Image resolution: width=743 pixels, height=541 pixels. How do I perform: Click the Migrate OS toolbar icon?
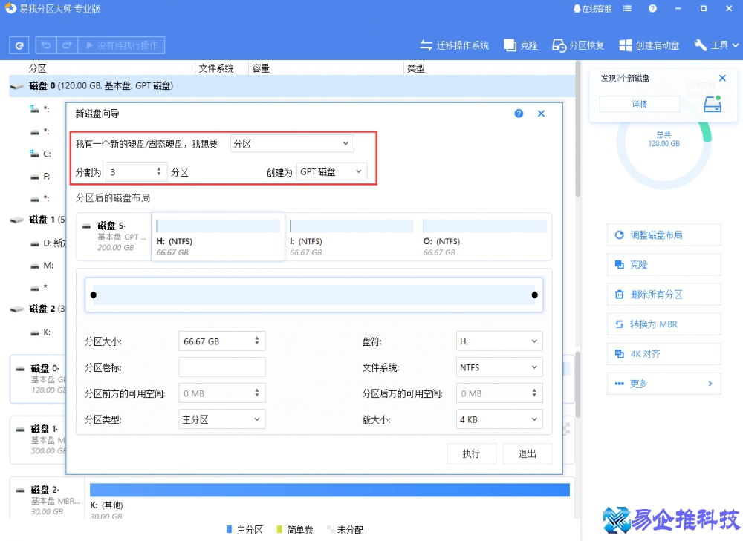[x=455, y=45]
